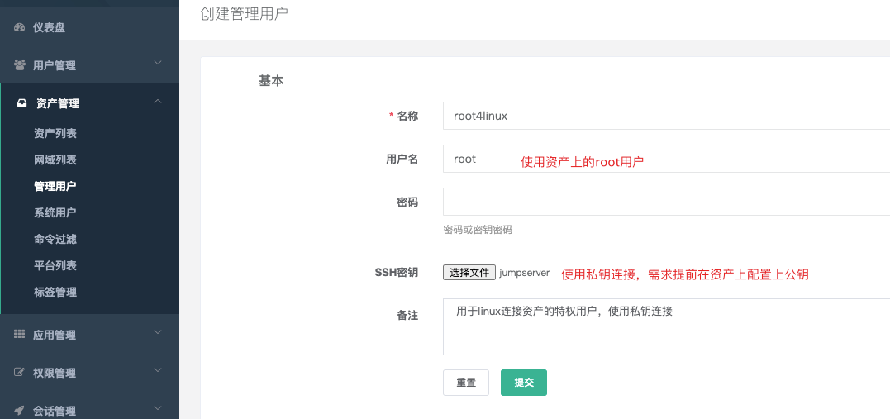The image size is (890, 419).
Task: Click the 名称 field label
Action: [x=407, y=116]
